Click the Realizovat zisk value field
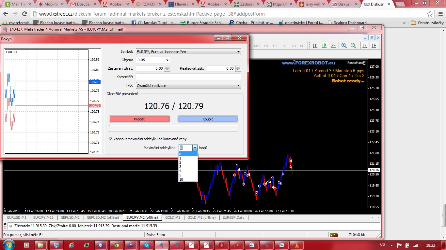Screen dimensions: 446x250 (x=221, y=68)
